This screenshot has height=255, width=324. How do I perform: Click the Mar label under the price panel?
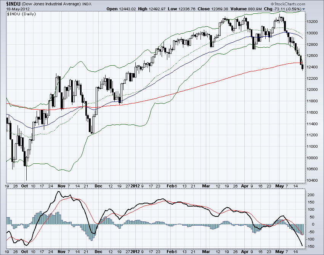click(x=206, y=186)
